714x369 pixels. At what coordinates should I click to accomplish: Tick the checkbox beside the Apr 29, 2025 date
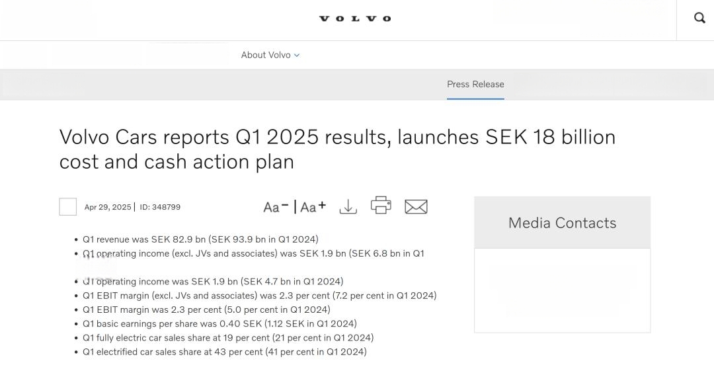[x=68, y=207]
